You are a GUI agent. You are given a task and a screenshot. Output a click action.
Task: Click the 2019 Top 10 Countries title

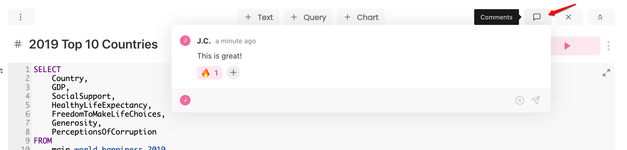[x=93, y=44]
